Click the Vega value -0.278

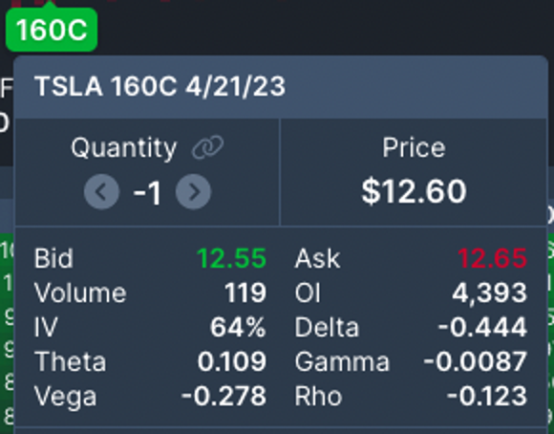(224, 396)
